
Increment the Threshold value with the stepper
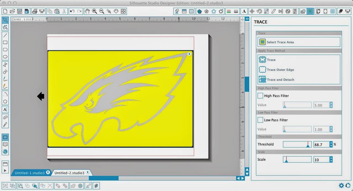[331, 143]
